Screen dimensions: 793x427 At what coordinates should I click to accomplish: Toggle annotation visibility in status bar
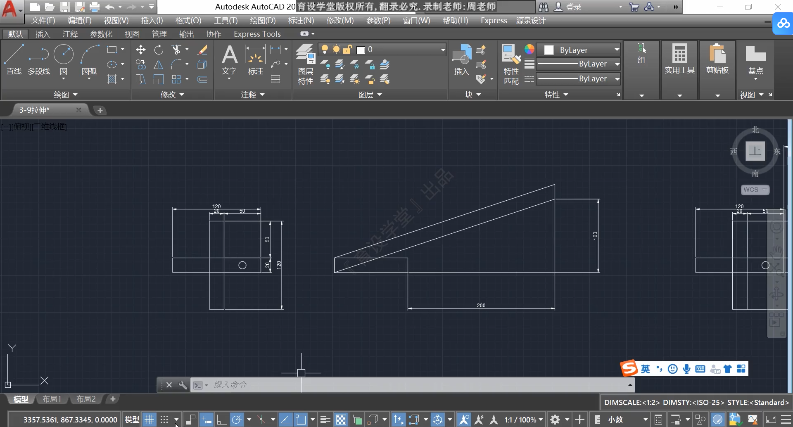(x=464, y=420)
